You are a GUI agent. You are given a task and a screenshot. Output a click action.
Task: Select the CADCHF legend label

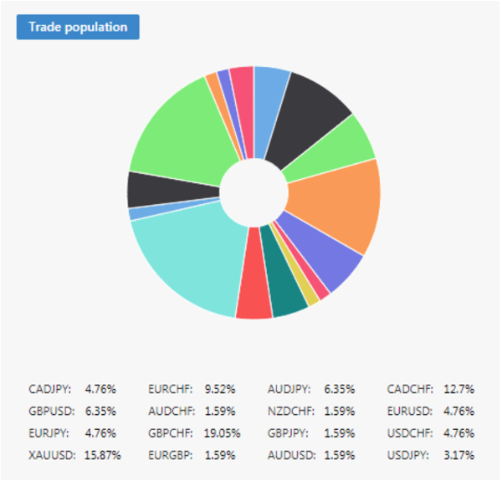[x=411, y=389]
